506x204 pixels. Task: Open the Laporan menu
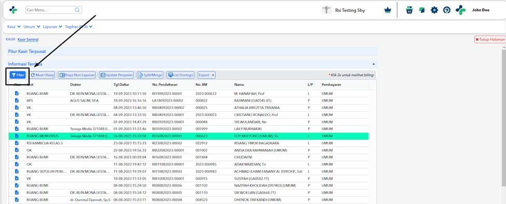click(x=52, y=27)
